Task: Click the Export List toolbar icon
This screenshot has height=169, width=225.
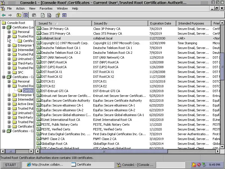Action: [x=49, y=15]
